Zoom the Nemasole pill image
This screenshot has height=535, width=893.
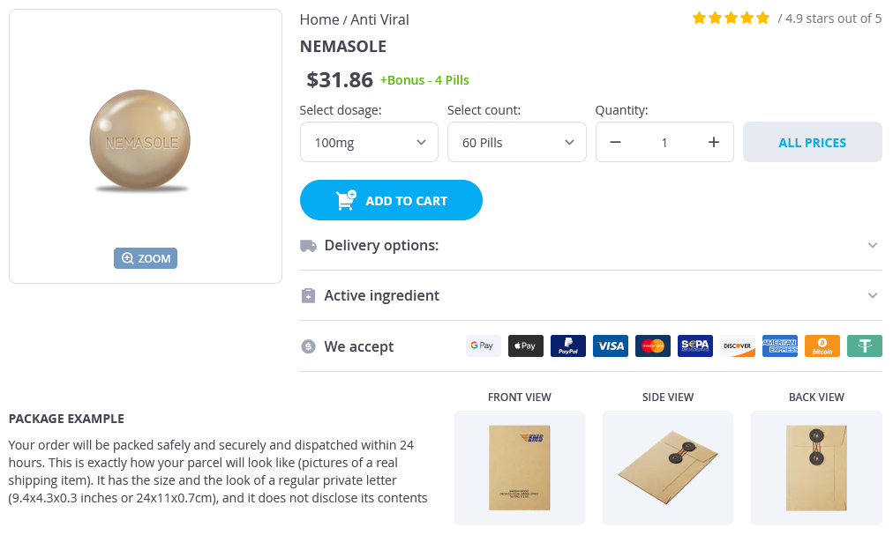pos(146,258)
